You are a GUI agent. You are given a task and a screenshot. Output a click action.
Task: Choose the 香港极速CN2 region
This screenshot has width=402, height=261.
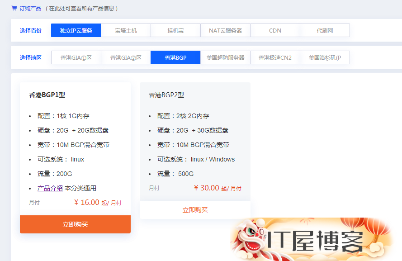click(x=275, y=57)
